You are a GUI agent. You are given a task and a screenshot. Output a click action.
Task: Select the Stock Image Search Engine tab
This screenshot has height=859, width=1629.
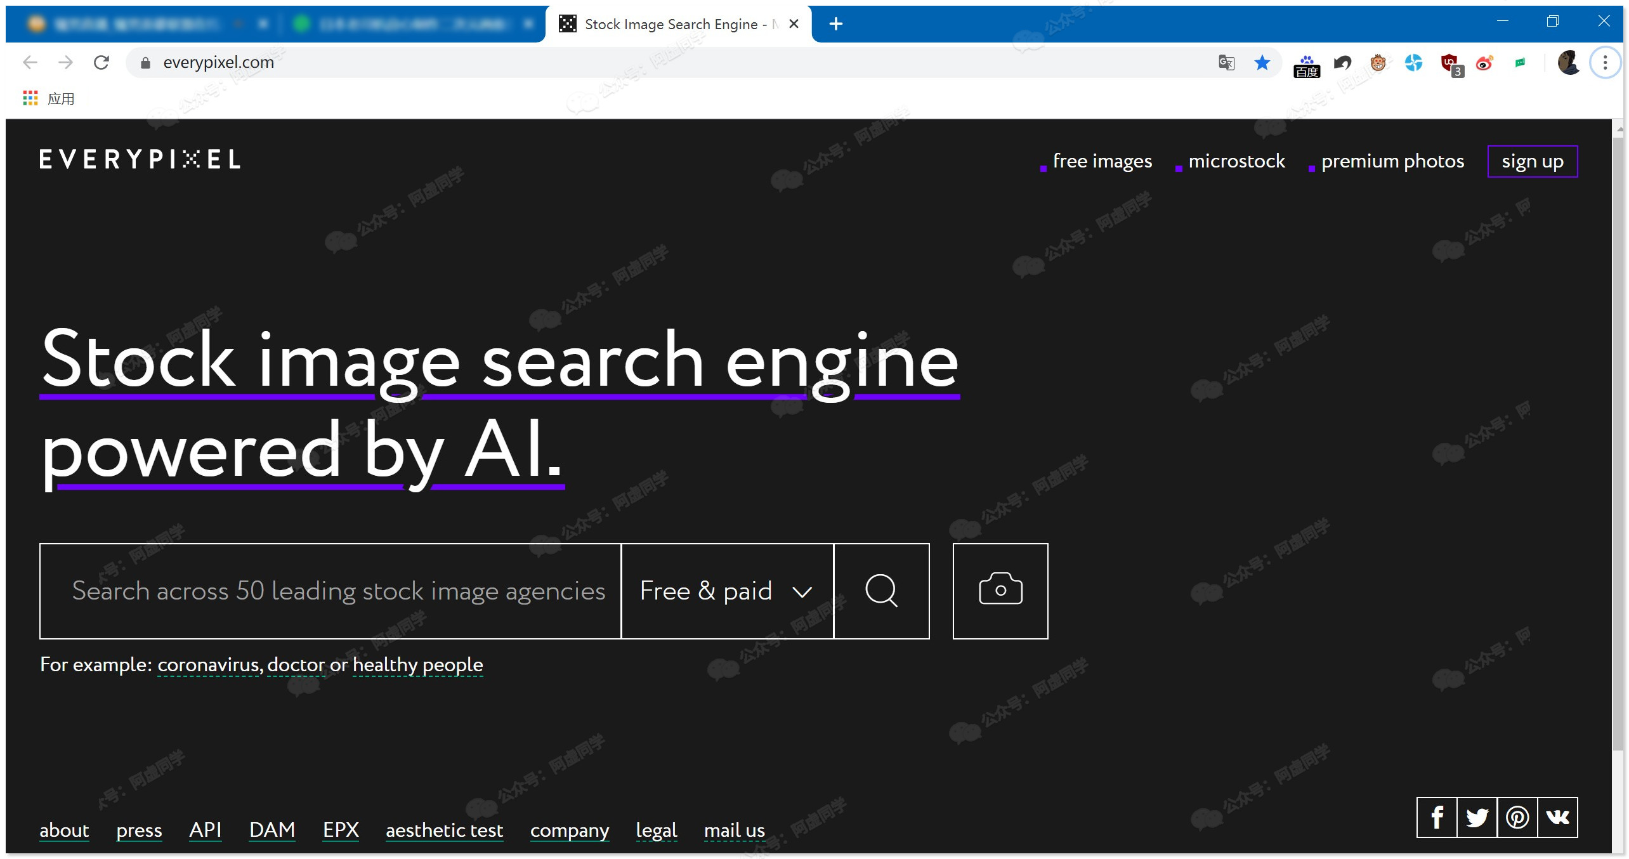pyautogui.click(x=678, y=24)
